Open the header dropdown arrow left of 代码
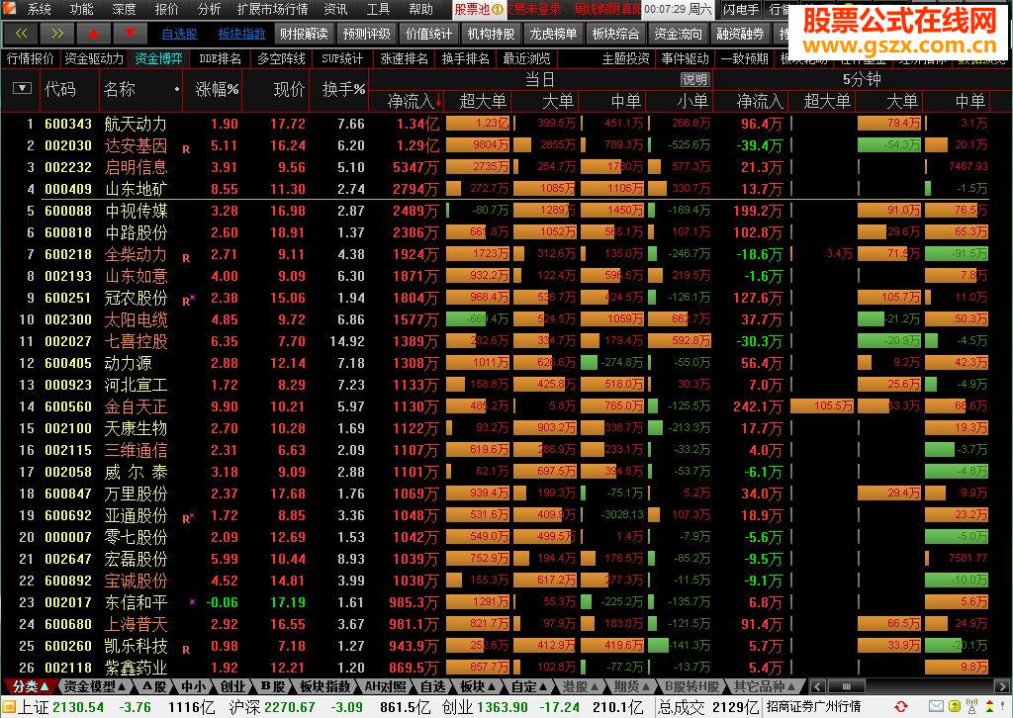The image size is (1013, 718). (x=22, y=88)
